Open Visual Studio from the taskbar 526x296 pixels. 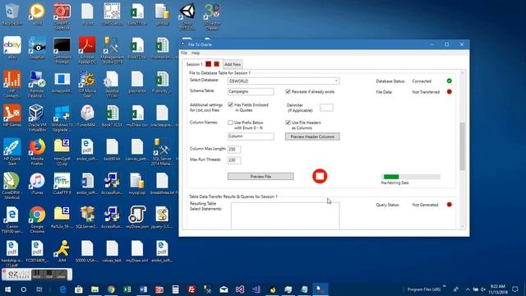tap(240, 289)
